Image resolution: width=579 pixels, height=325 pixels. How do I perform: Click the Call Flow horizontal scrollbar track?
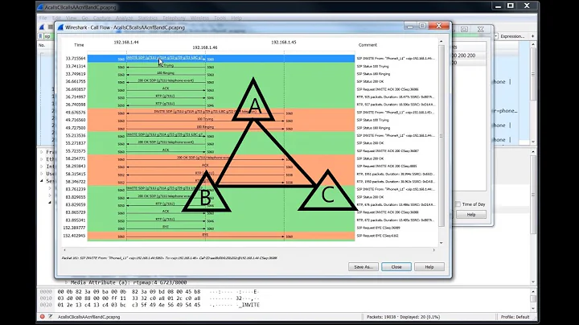(x=249, y=250)
